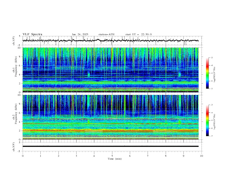
Task: Click the "-3" label on ch.1 color bar
Action: coord(212,57)
